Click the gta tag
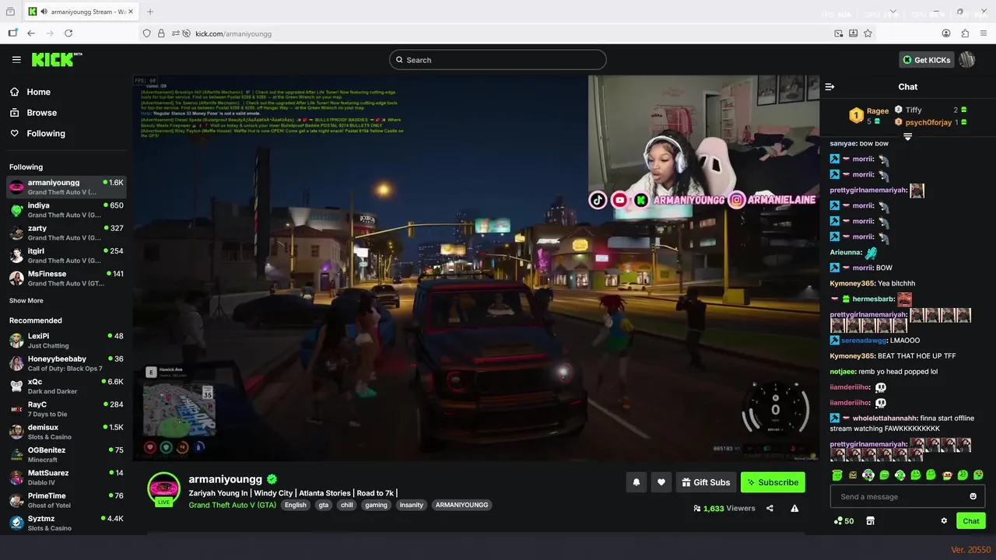 324,506
